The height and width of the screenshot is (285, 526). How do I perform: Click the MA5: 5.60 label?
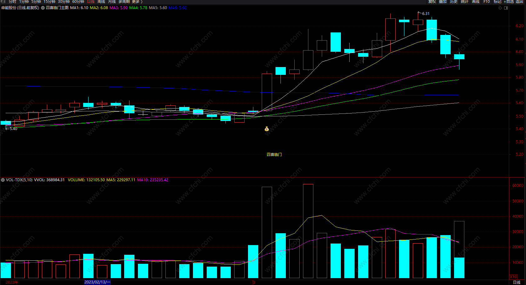[x=158, y=8]
